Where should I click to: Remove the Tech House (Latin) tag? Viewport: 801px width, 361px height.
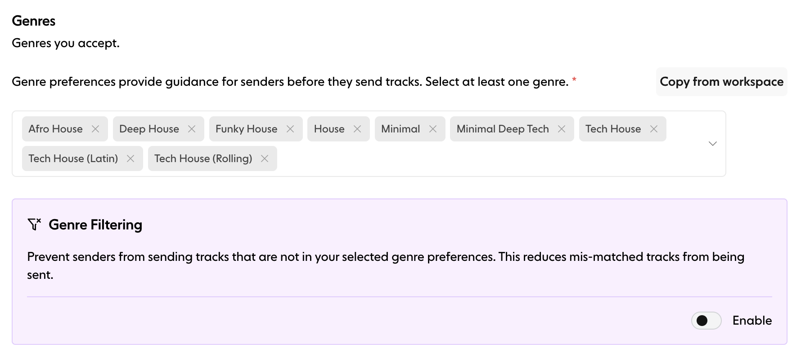tap(130, 158)
